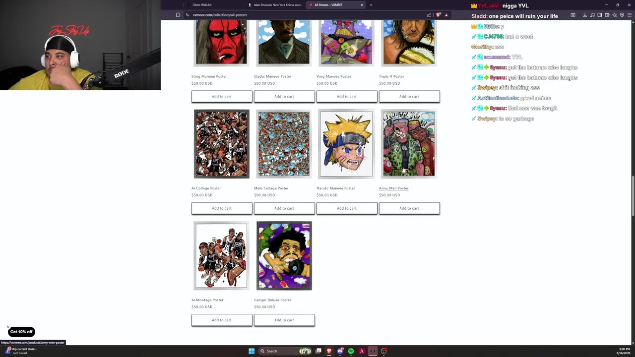The image size is (635, 357).
Task: Add Ganger Deluxe Poster to cart
Action: click(x=284, y=320)
